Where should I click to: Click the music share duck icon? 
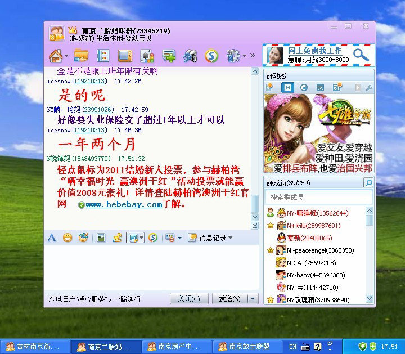[117, 238]
